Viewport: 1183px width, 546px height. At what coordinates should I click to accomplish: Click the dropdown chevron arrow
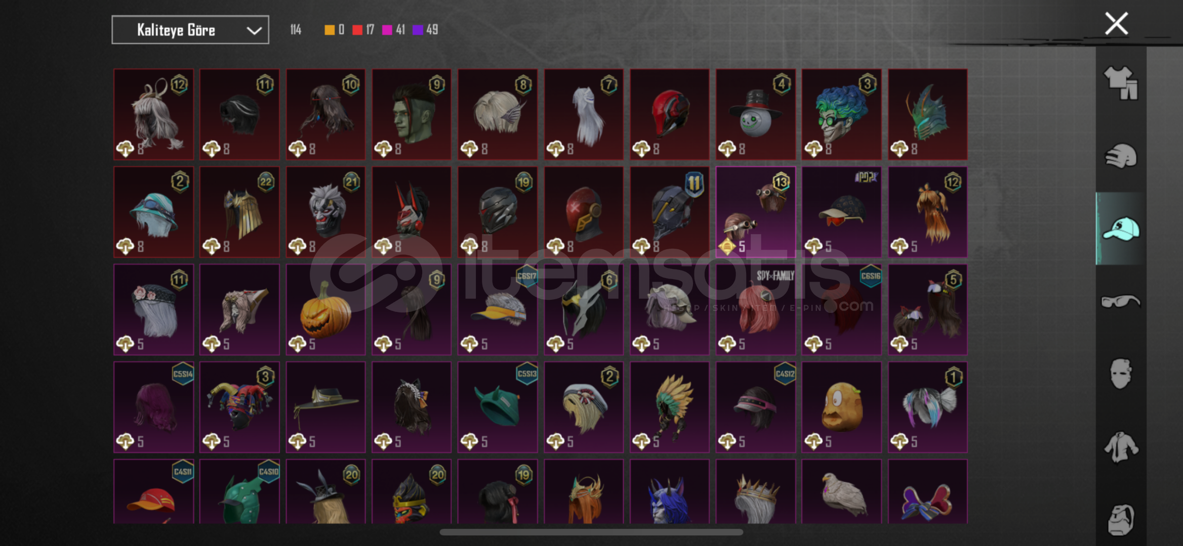click(254, 31)
